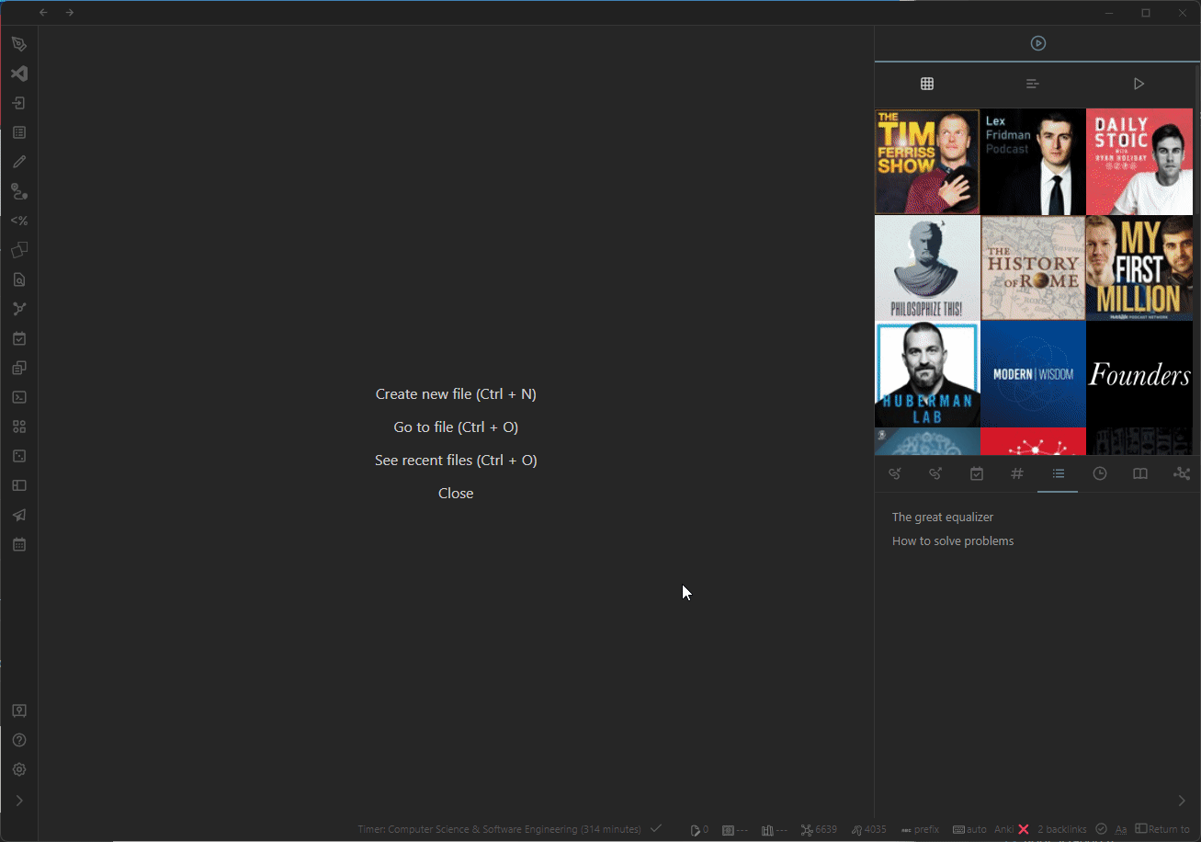Open the podcast player tab icon
This screenshot has height=842, width=1201.
(1037, 43)
